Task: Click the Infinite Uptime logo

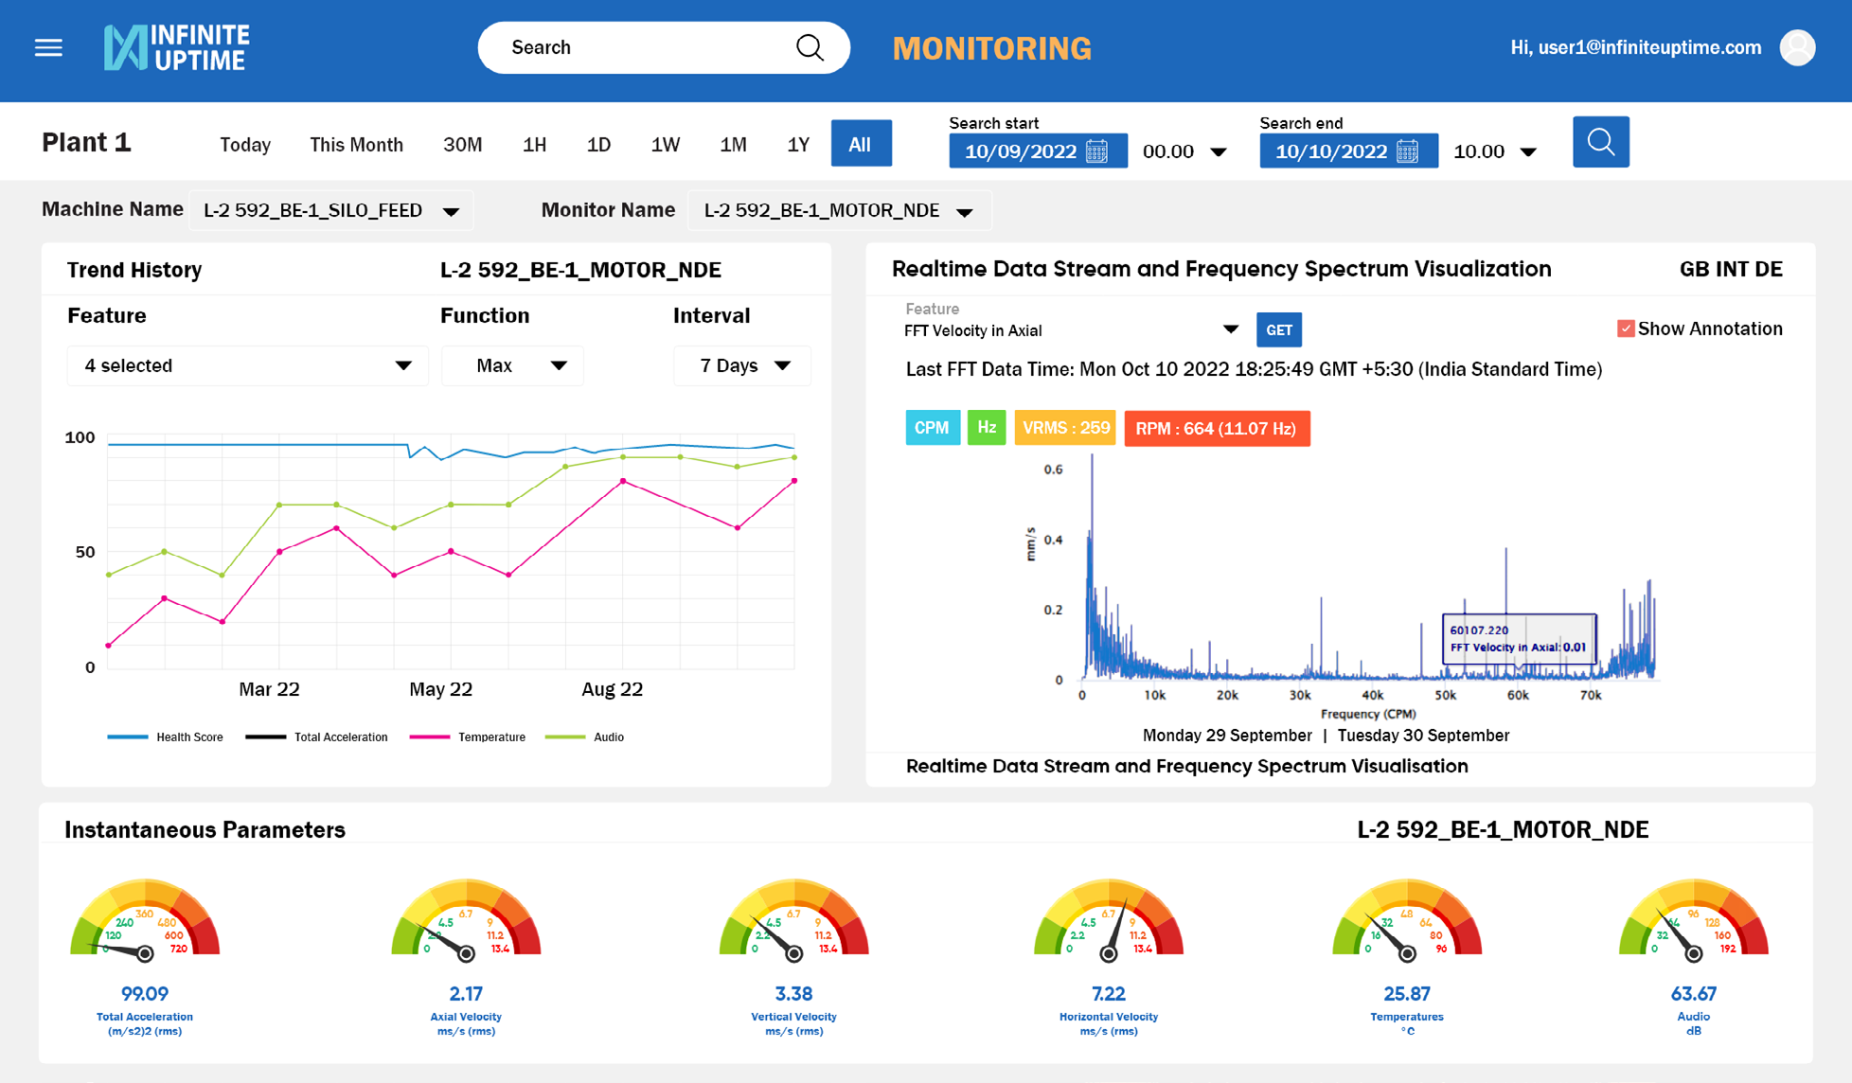Action: coord(177,47)
